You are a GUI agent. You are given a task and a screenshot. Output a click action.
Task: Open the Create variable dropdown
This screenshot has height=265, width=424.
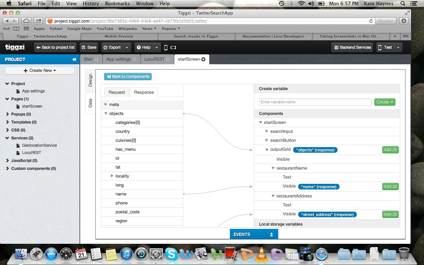[385, 102]
